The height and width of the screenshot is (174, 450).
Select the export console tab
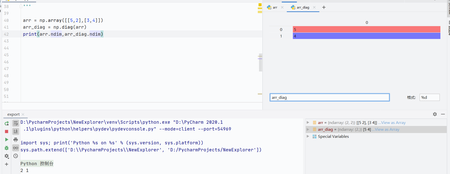[x=13, y=114]
